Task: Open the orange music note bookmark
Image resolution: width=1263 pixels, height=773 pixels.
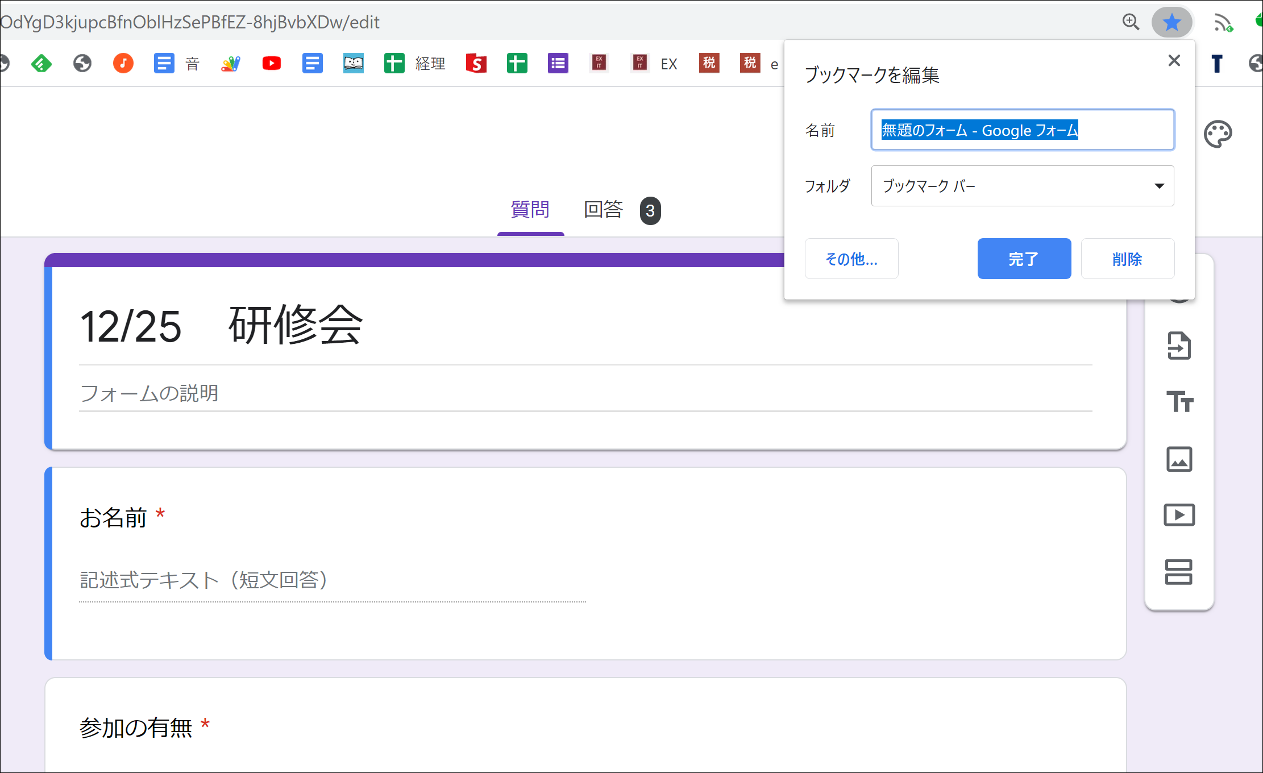Action: pyautogui.click(x=123, y=63)
